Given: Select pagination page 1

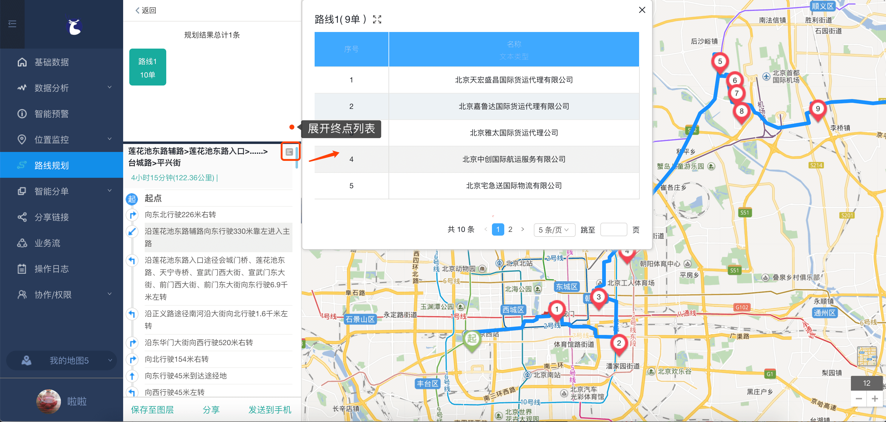Looking at the screenshot, I should pyautogui.click(x=498, y=229).
